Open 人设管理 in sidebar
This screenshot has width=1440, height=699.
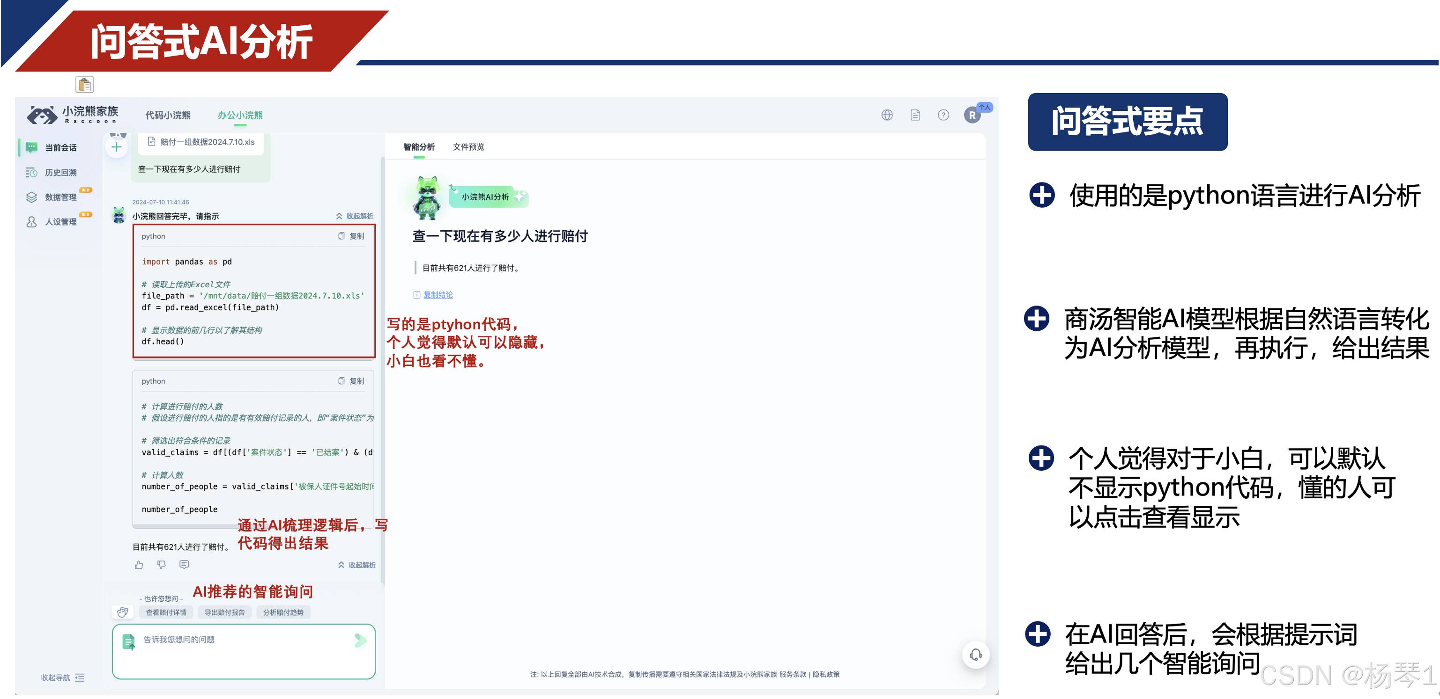(x=52, y=222)
